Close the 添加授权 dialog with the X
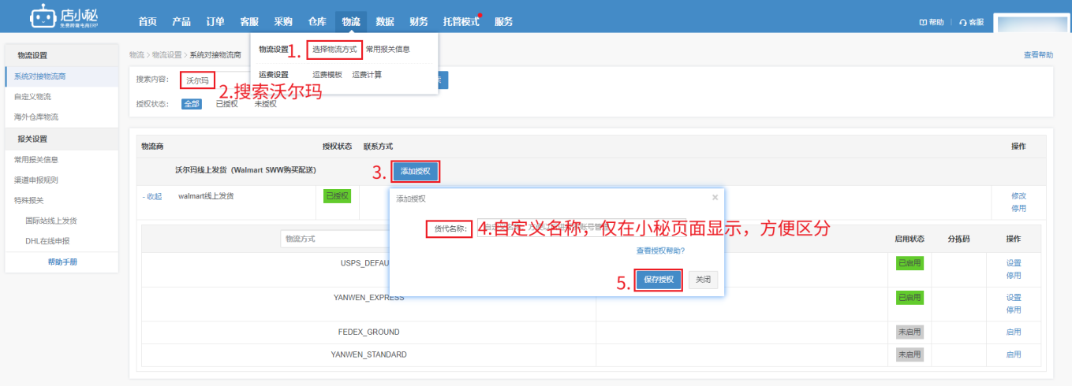Viewport: 1072px width, 386px height. tap(715, 198)
